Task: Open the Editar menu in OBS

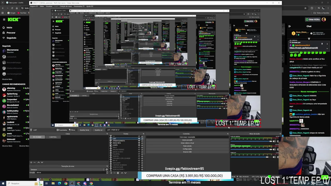Action: coord(42,6)
